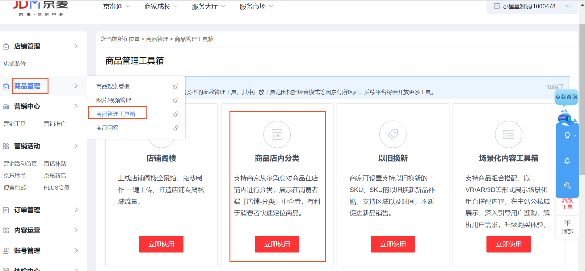Select 商品管理工具箱 in the submenu
Screen dimensions: 585x271
click(x=116, y=114)
